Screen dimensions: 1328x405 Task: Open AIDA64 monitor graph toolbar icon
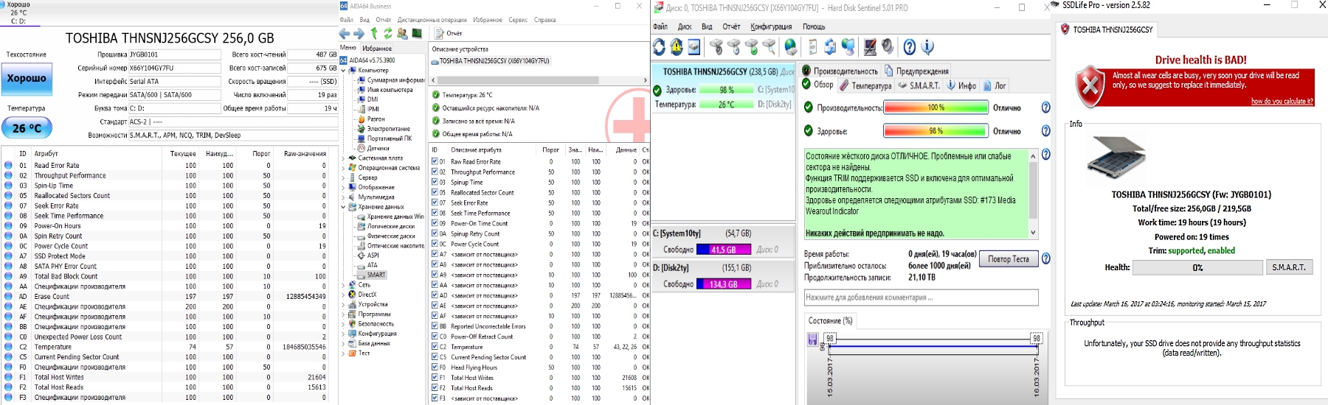coord(417,34)
